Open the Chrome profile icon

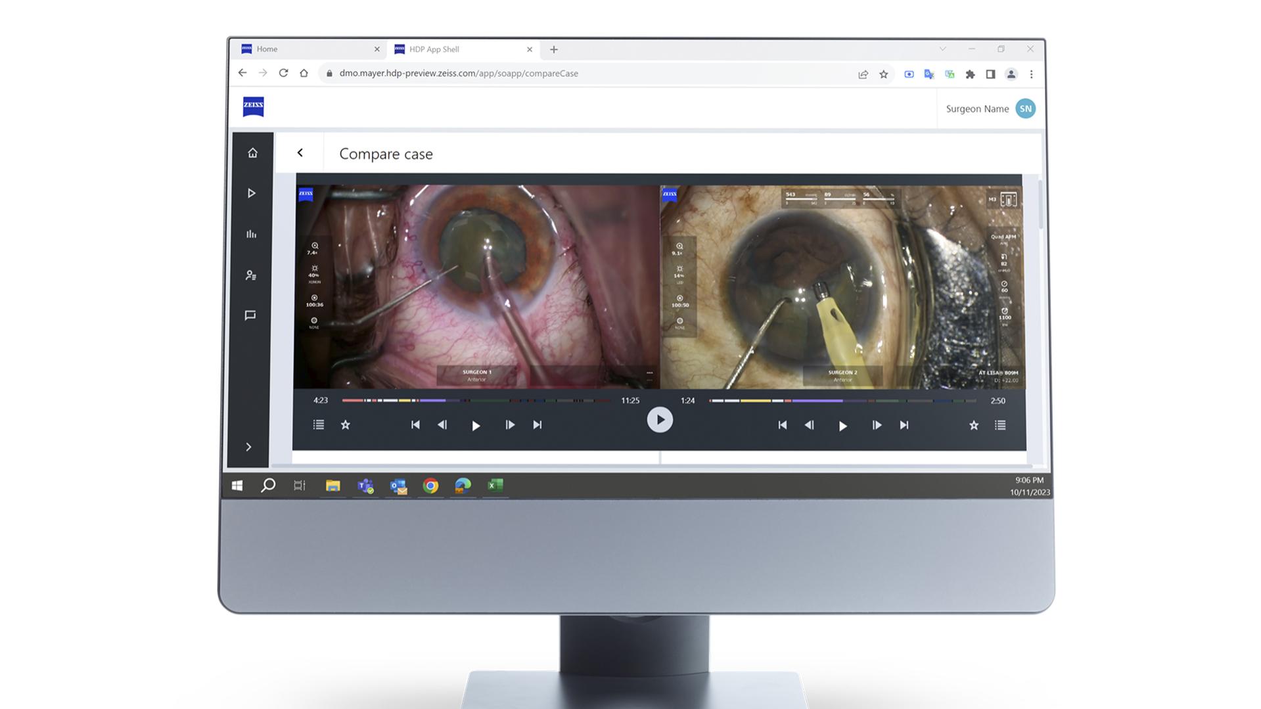click(x=1011, y=74)
